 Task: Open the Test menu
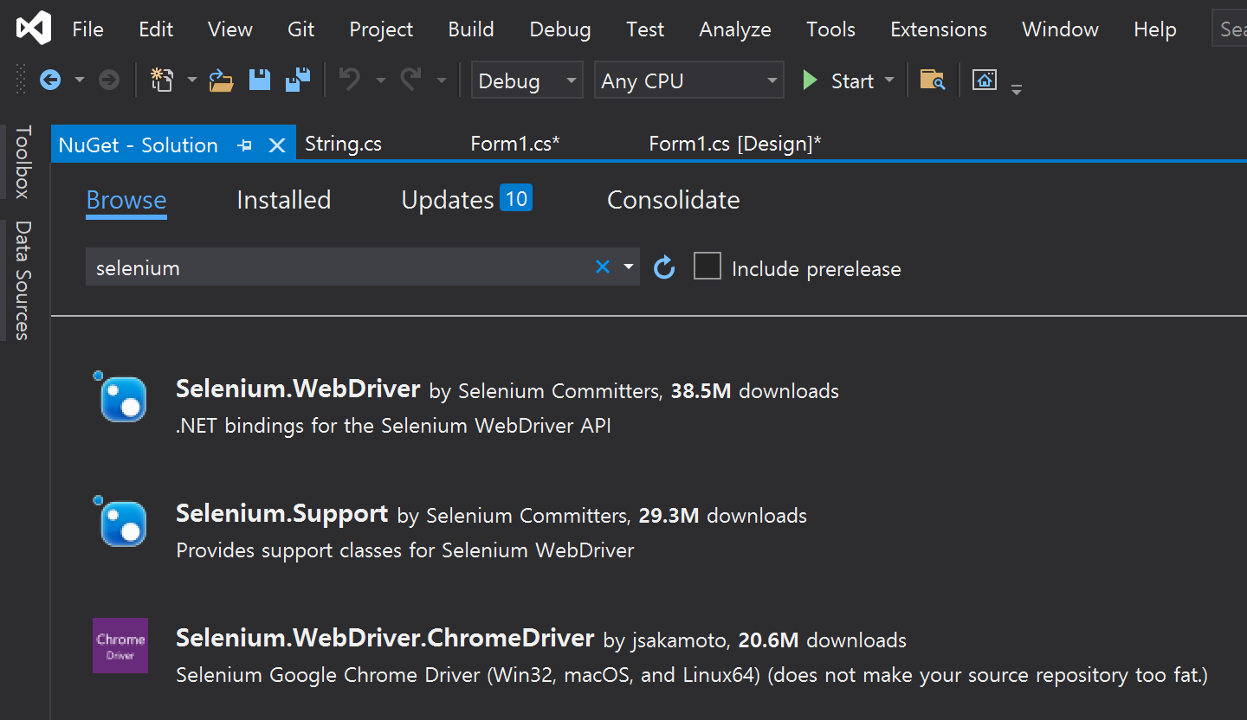645,29
